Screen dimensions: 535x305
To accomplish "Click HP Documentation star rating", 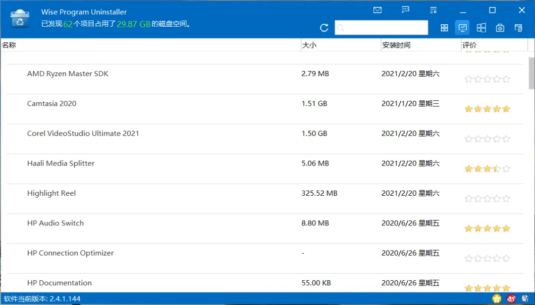I will tap(487, 288).
